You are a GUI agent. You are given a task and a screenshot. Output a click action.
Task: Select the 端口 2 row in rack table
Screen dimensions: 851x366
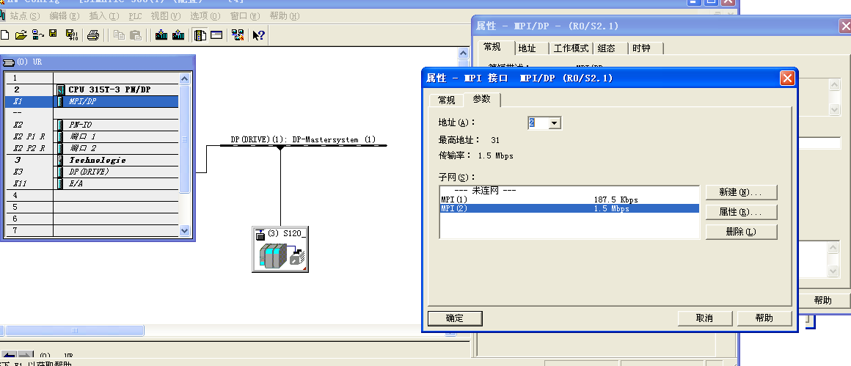coord(92,149)
